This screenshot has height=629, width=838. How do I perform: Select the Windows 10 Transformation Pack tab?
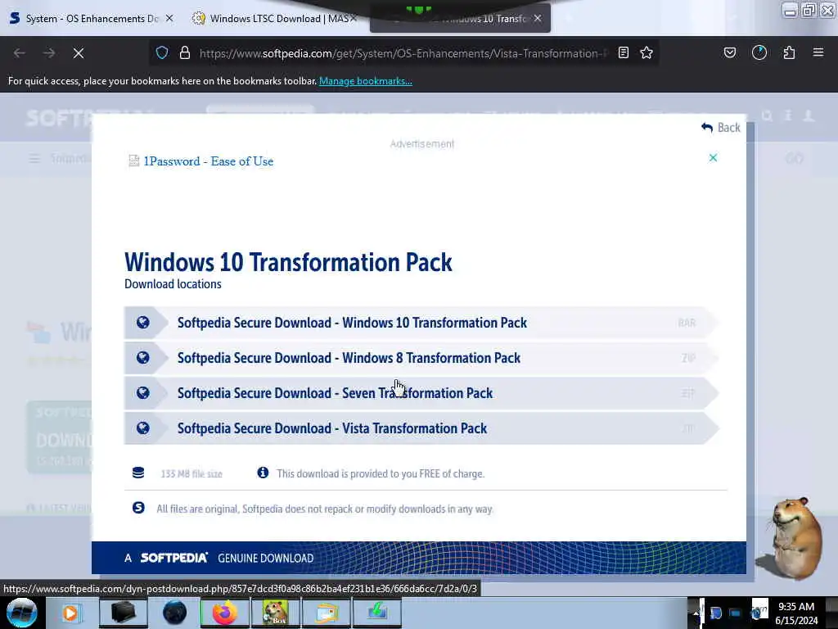(460, 19)
